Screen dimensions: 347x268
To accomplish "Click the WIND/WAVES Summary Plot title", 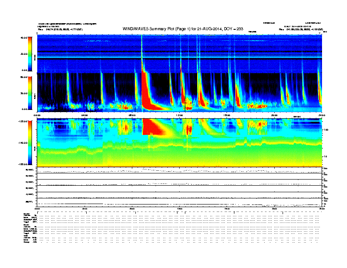I will click(x=183, y=29).
